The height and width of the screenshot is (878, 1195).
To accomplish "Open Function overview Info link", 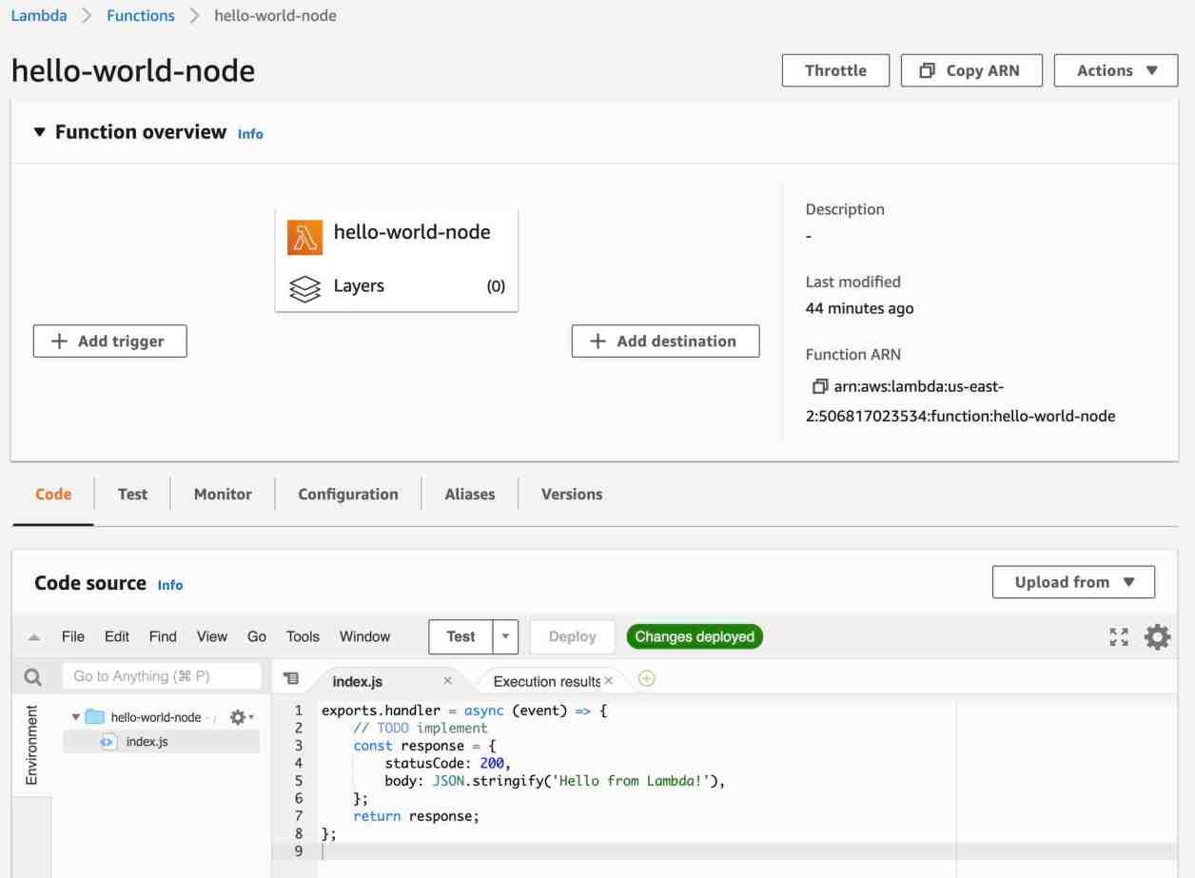I will (x=250, y=134).
